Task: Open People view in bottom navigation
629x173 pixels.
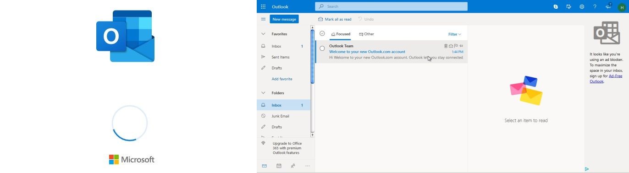Action: coord(293,166)
